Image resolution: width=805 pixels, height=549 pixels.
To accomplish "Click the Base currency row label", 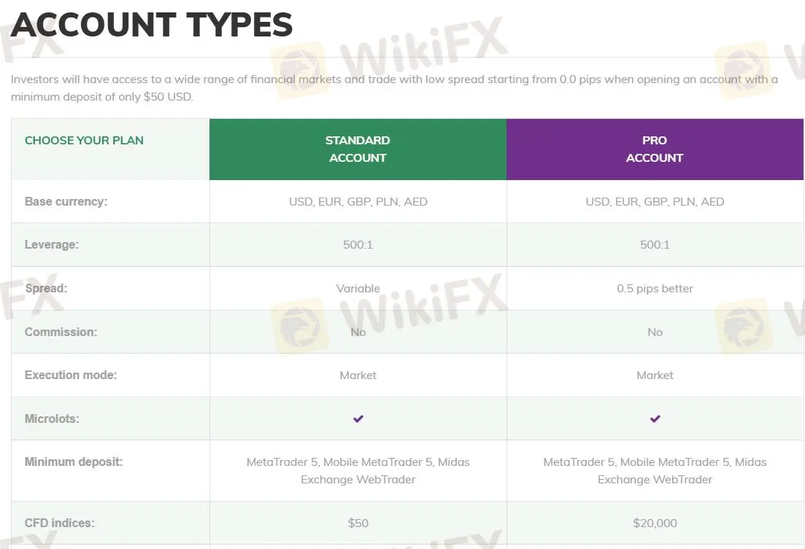I will 66,201.
